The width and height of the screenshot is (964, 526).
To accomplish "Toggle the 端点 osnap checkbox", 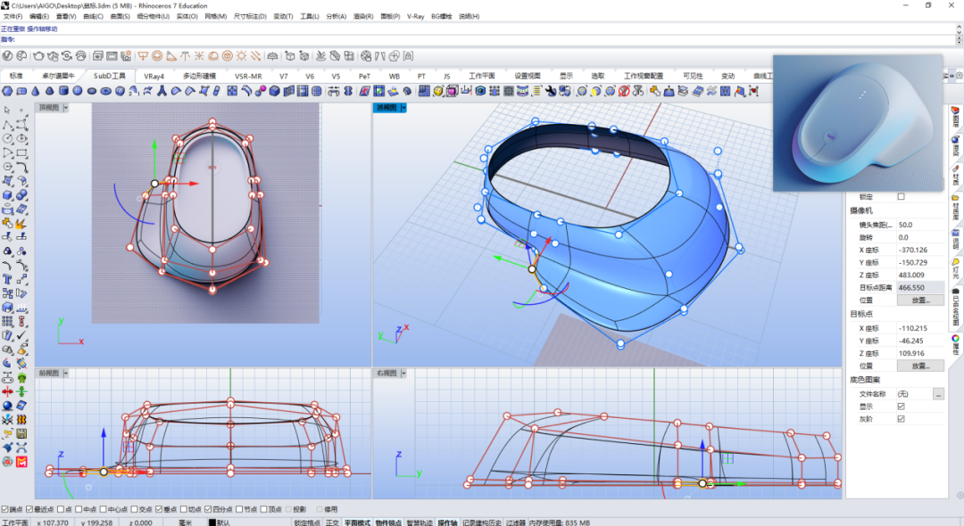I will click(x=5, y=509).
